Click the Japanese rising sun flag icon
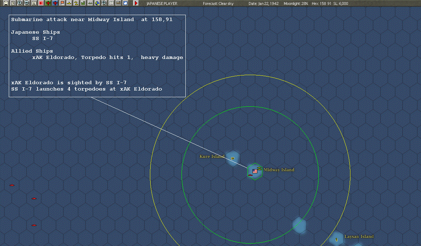Screen dimensions: 421x246 [x=41, y=3]
